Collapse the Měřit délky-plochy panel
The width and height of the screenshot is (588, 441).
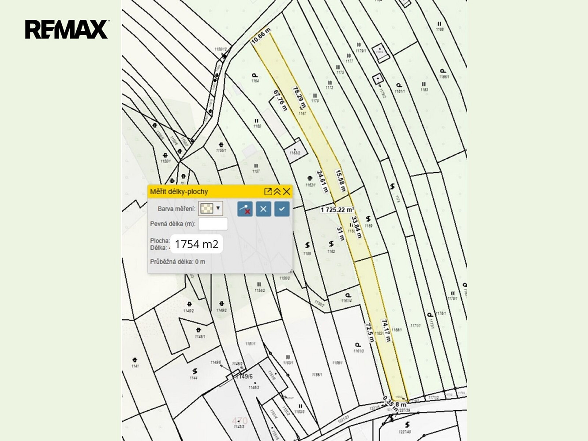[277, 191]
